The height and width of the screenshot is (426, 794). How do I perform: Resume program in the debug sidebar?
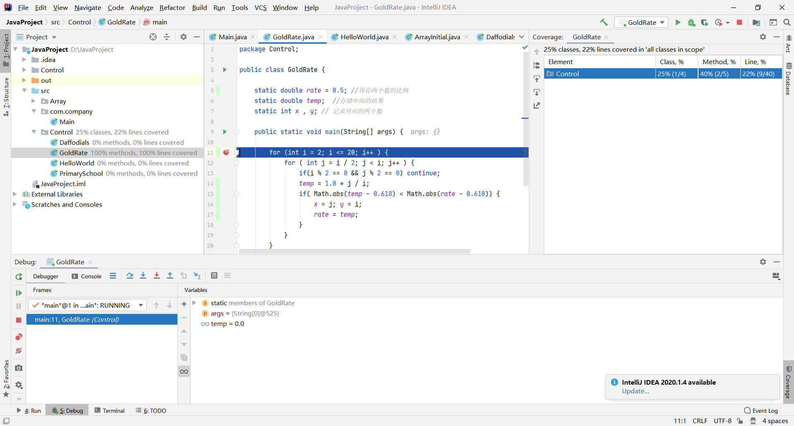19,293
